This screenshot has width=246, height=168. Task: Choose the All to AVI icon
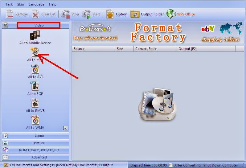(35, 69)
